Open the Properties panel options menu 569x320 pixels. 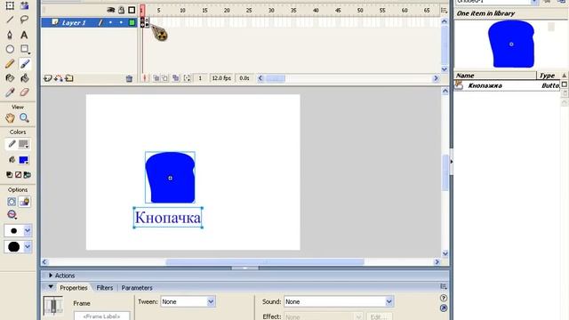coord(444,286)
